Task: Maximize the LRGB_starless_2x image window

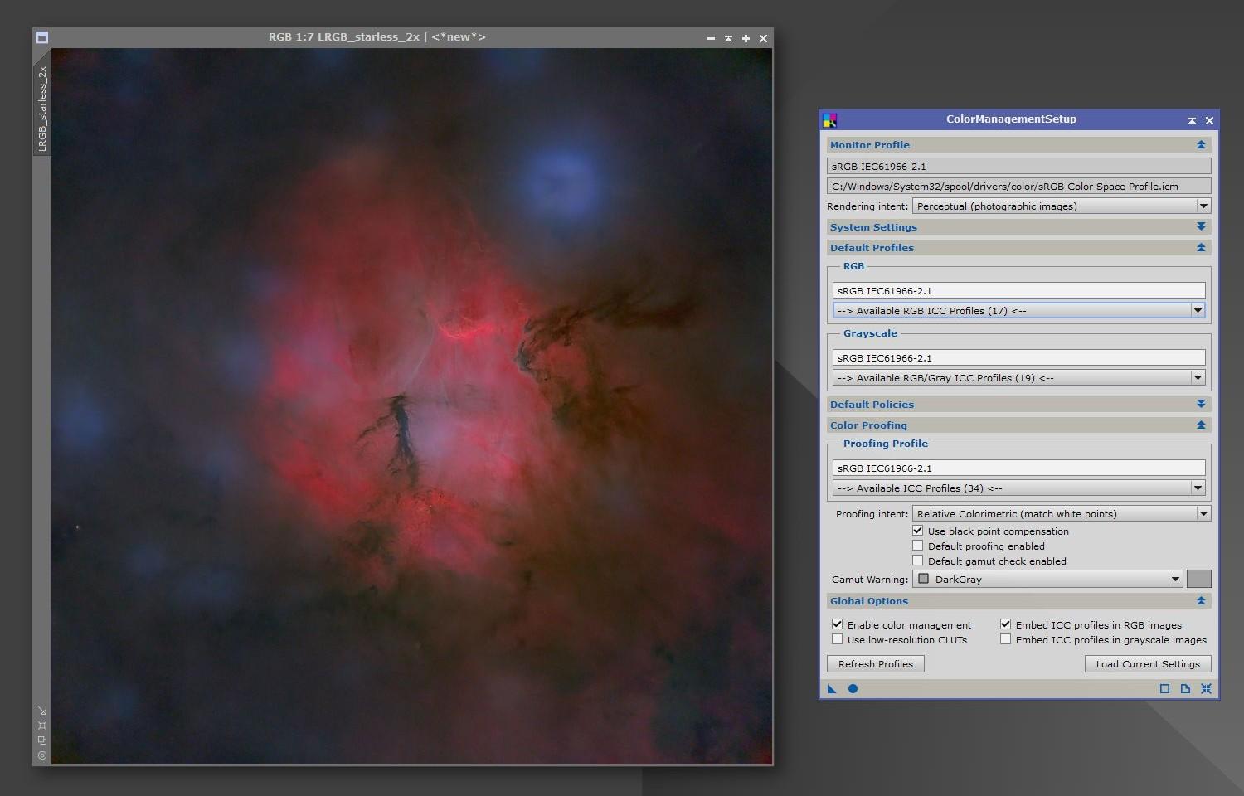Action: [x=746, y=38]
